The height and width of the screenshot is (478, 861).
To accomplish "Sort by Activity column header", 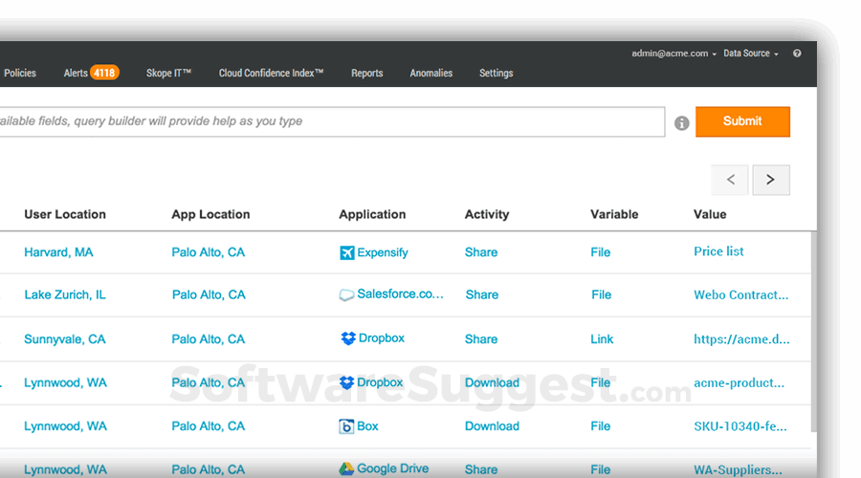I will 487,214.
